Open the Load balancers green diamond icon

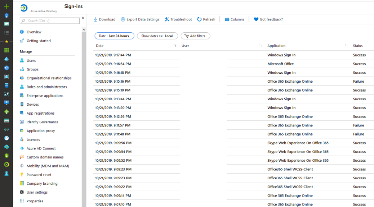[x=6, y=112]
